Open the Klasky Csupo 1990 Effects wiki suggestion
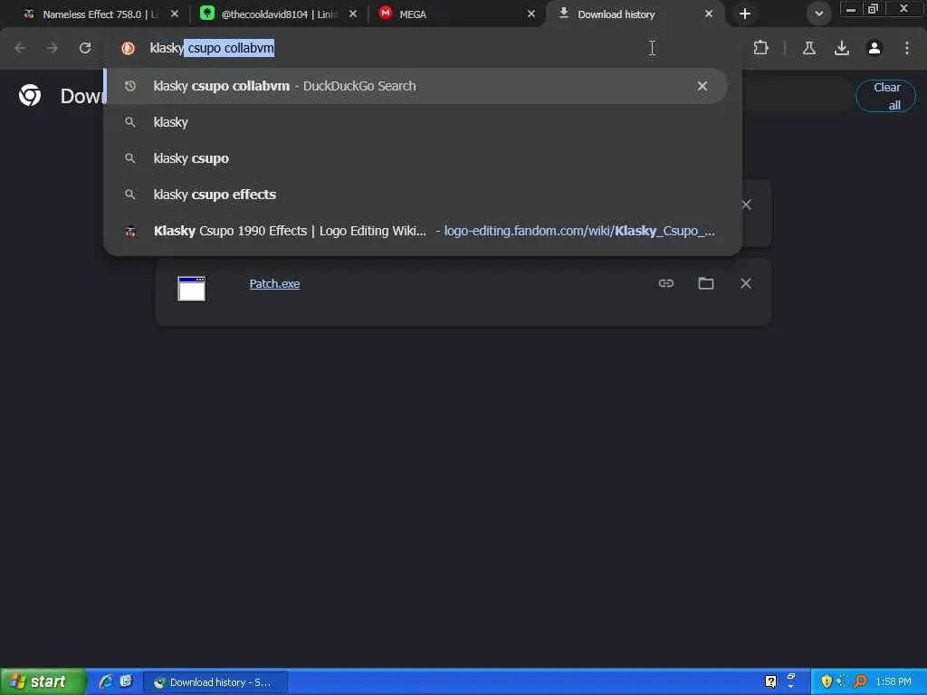 click(416, 231)
